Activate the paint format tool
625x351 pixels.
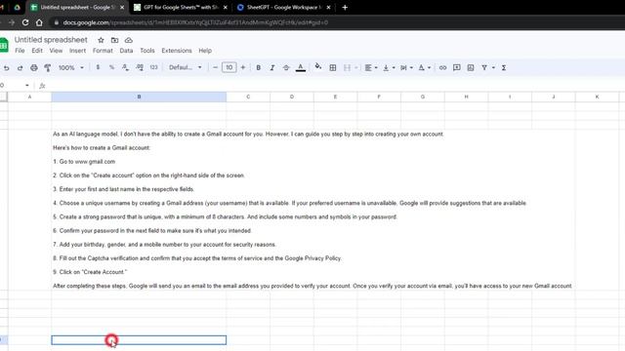point(48,68)
